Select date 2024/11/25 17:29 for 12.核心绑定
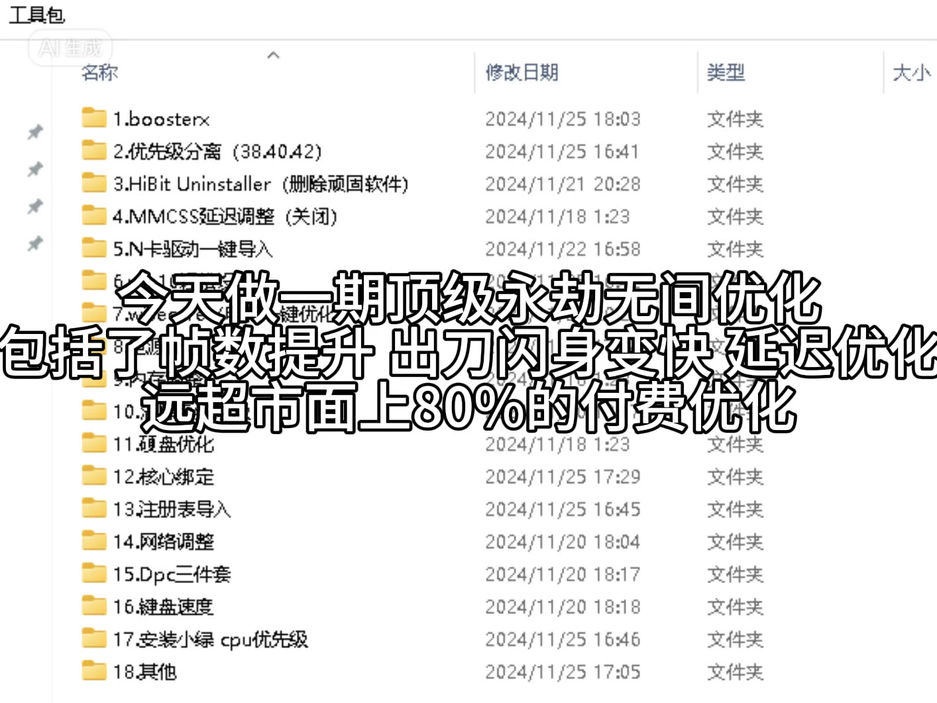 (563, 476)
